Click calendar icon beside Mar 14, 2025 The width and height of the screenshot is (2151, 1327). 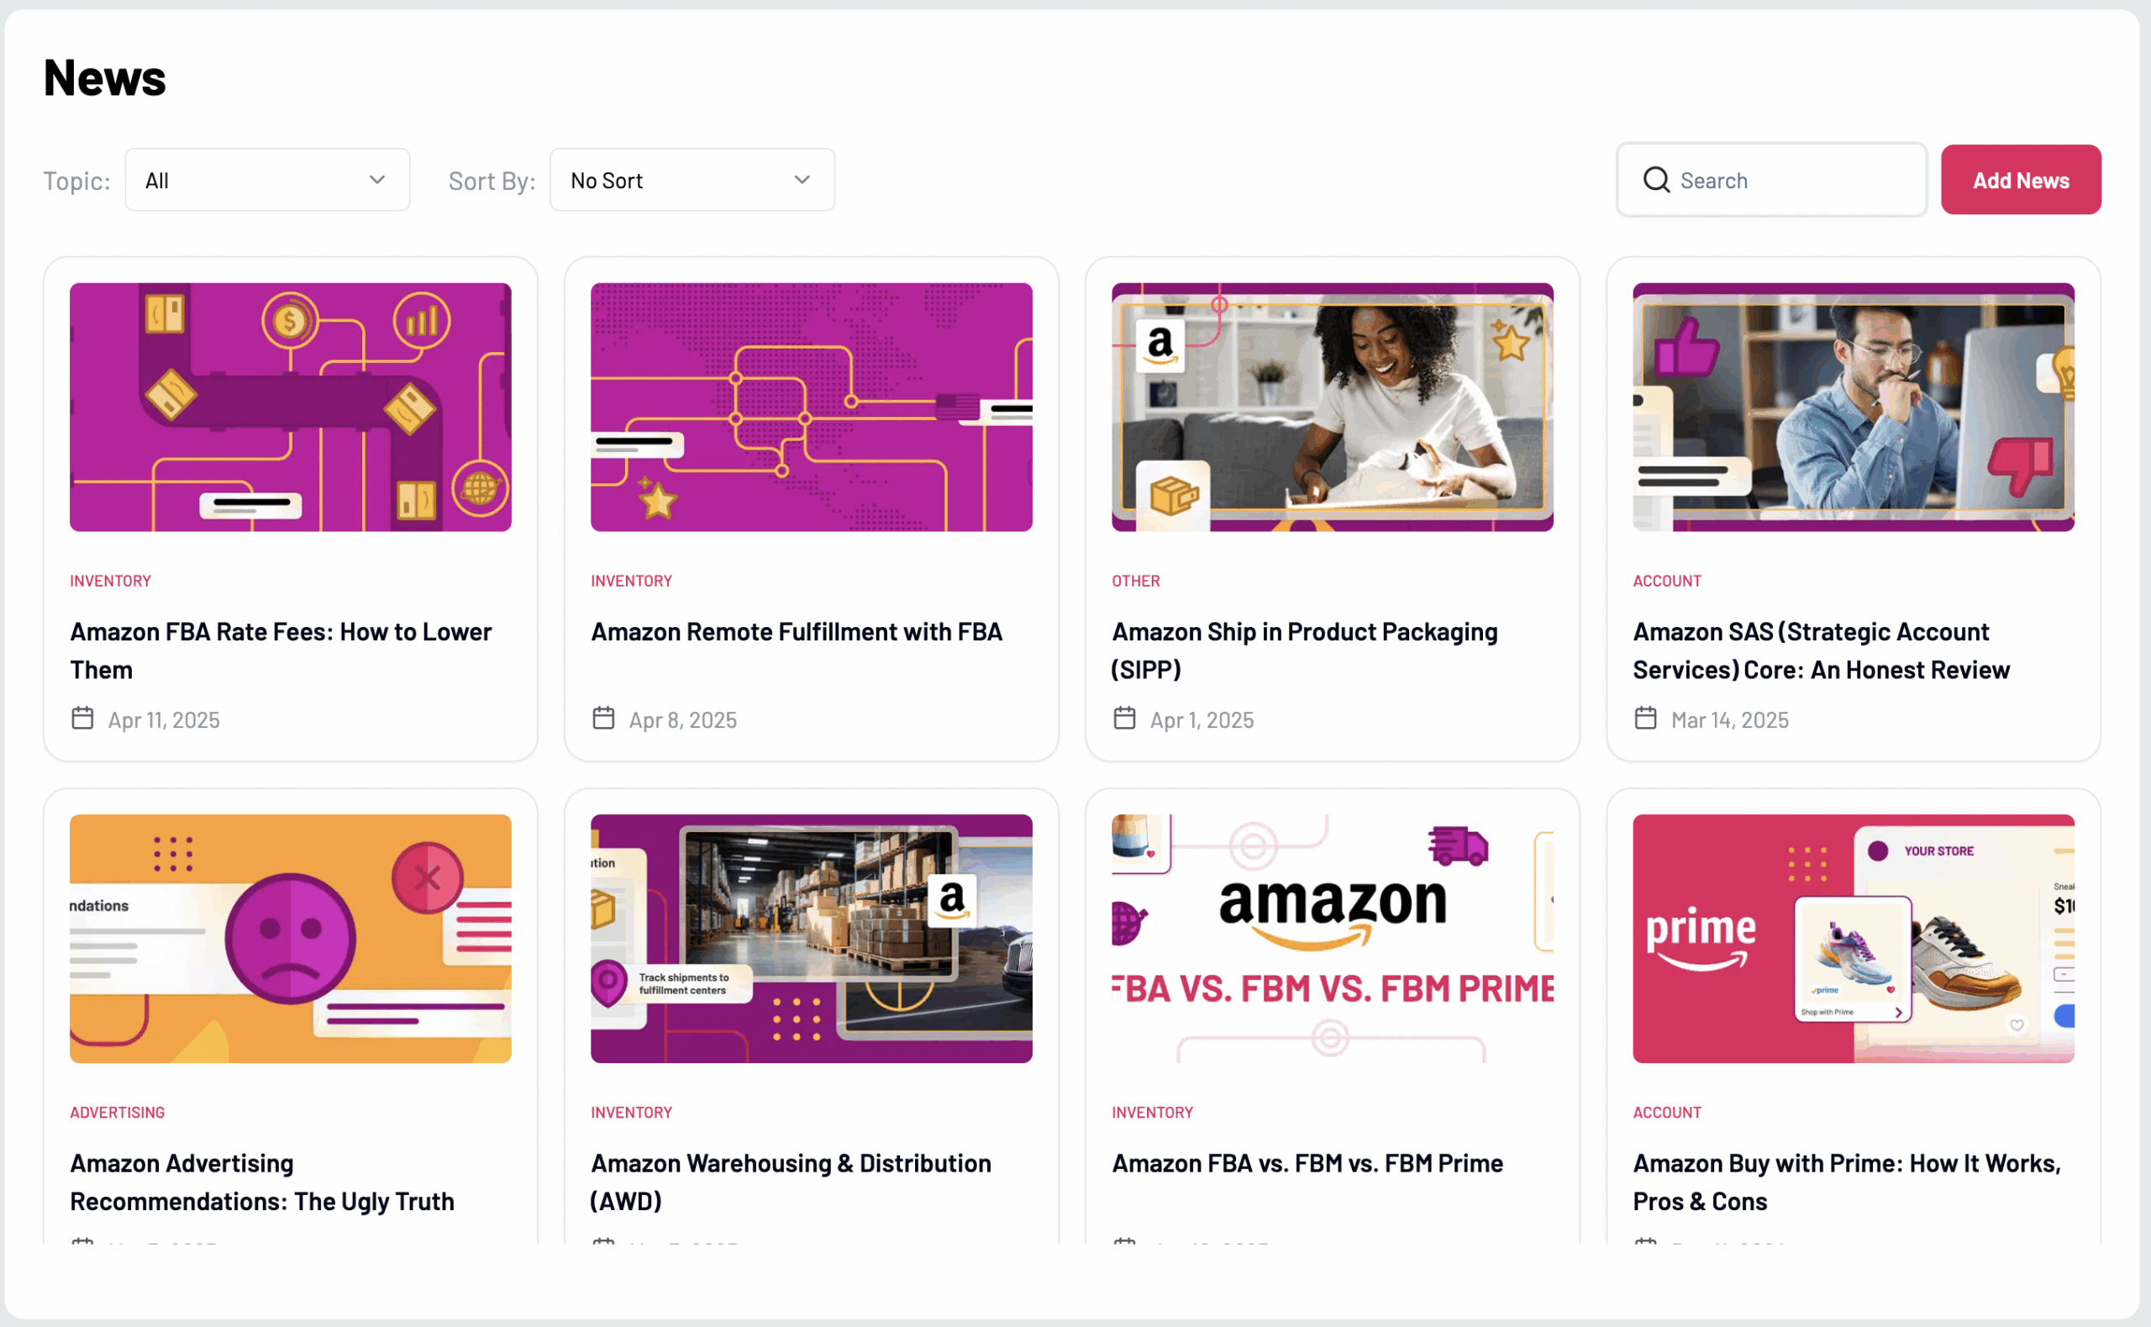[x=1645, y=718]
